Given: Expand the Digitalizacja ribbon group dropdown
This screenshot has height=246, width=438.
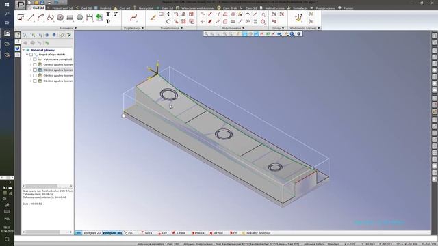Looking at the screenshot, I should coord(143,28).
